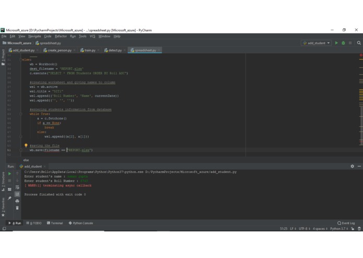This screenshot has height=258, width=363.
Task: Toggle soft-wrap in the Run console
Action: 17,187
